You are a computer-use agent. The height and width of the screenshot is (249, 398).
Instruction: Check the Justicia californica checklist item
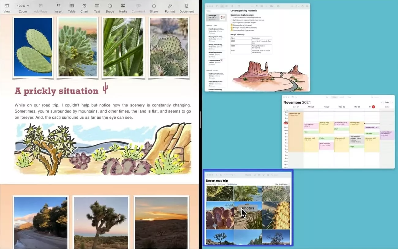click(231, 17)
